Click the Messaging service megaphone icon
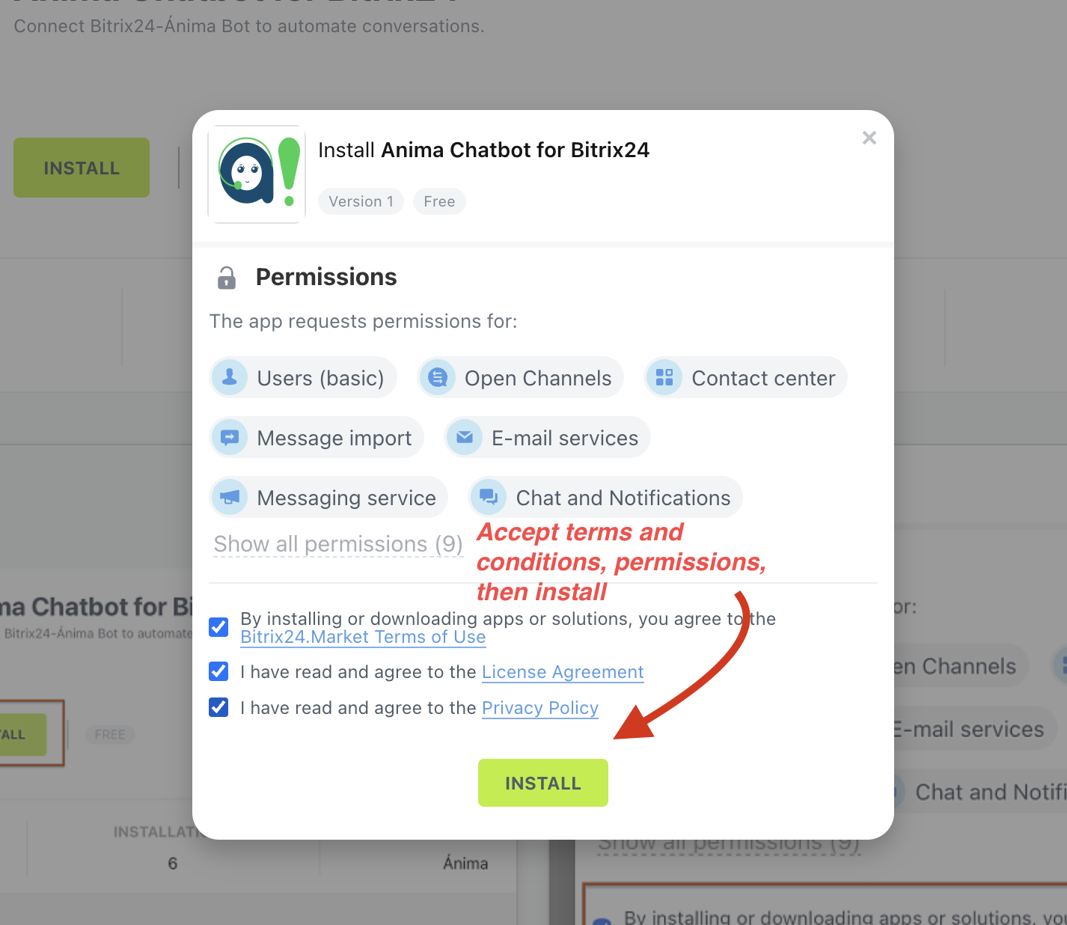 click(230, 497)
